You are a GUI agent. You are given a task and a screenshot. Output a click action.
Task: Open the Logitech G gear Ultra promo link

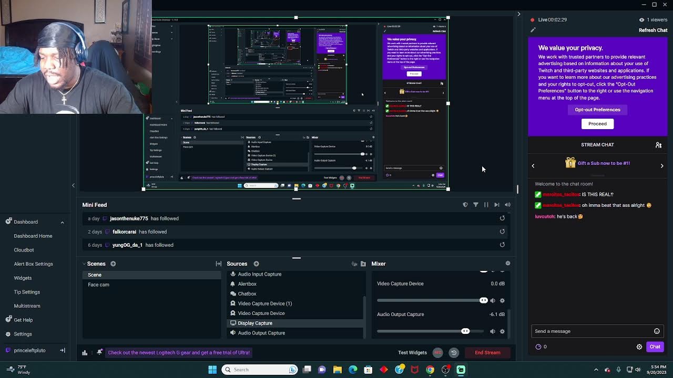[x=179, y=353]
